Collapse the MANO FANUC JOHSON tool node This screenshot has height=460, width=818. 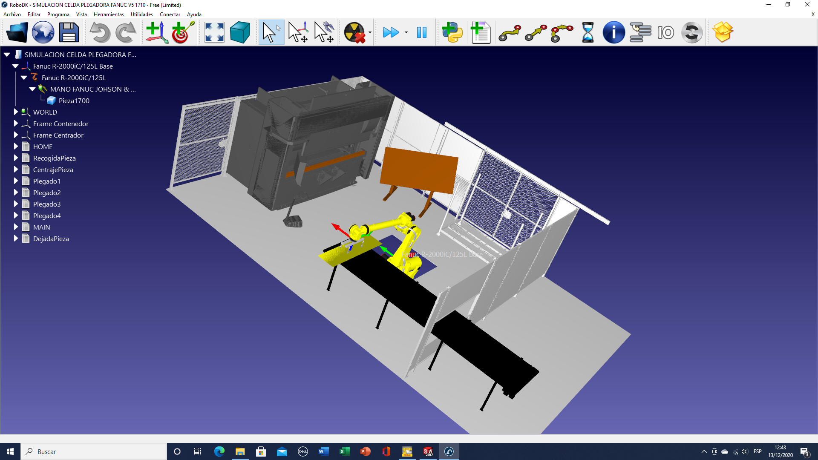coord(32,89)
